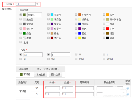This screenshot has width=132, height=100.
Task: Click the 花色 label
Action: click(56, 33)
